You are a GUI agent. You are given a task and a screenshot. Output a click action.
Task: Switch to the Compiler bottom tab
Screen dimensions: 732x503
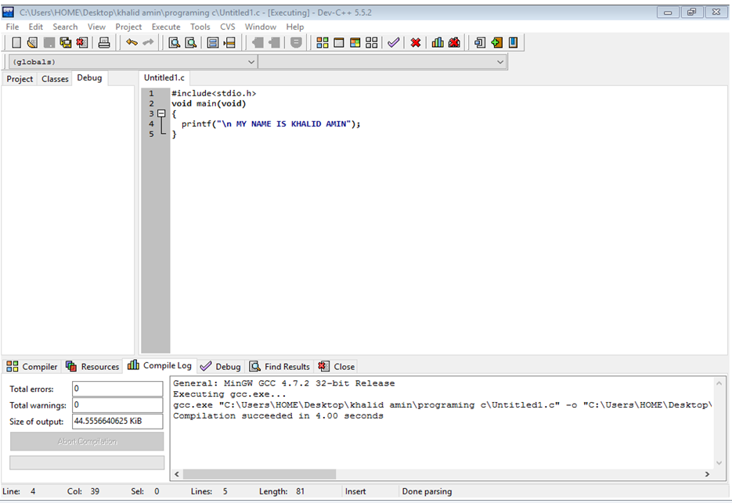coord(32,367)
